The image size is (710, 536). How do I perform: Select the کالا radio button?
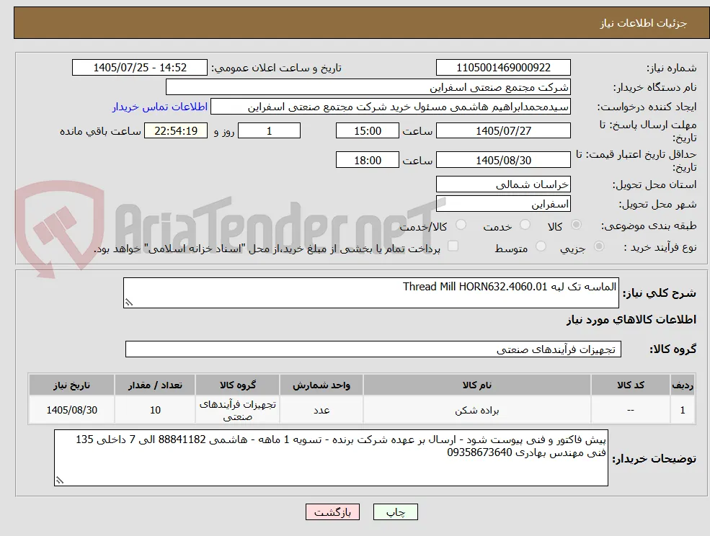[x=577, y=225]
